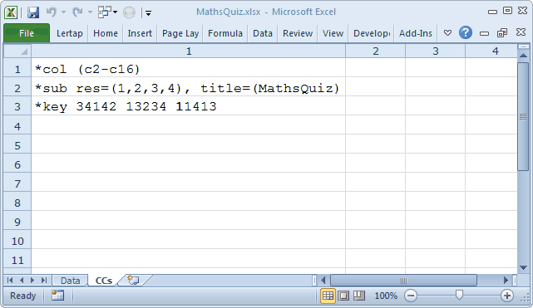Switch to the Lertap ribbon tab

pyautogui.click(x=69, y=33)
